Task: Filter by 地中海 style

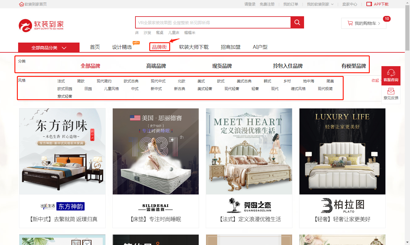Action: pyautogui.click(x=309, y=81)
